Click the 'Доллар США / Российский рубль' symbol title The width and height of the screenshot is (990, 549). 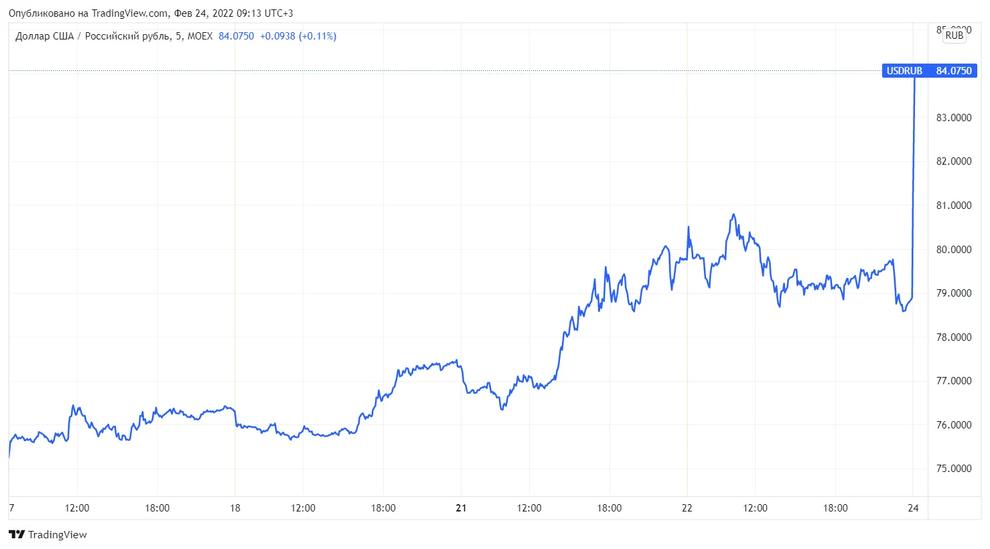92,36
